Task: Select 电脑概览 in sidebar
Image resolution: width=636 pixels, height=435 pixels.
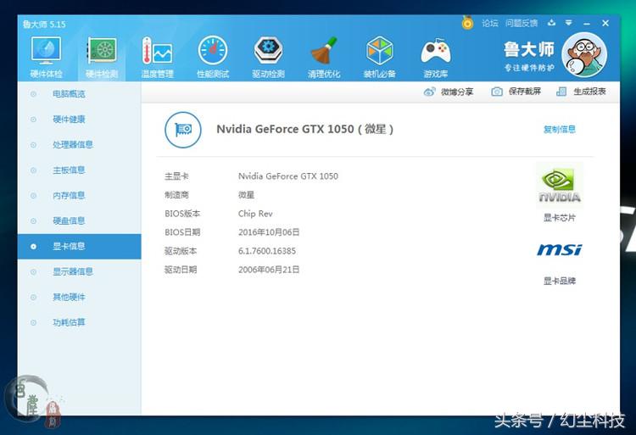Action: pyautogui.click(x=80, y=94)
